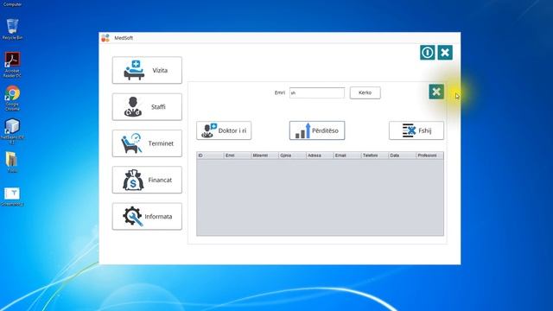Viewport: 553px width, 311px height.
Task: Click the Data column header
Action: pyautogui.click(x=403, y=155)
